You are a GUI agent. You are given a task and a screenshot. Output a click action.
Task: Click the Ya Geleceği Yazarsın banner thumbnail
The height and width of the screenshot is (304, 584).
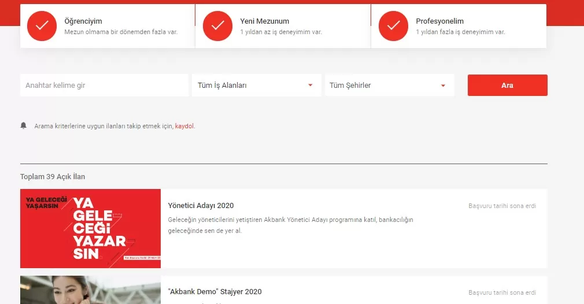pos(90,228)
